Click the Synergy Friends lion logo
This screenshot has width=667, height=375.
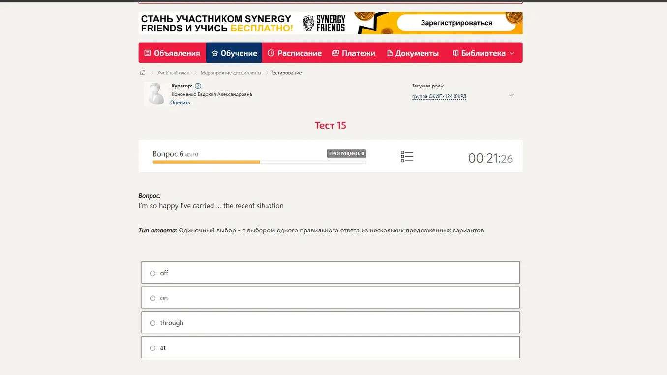pyautogui.click(x=308, y=23)
